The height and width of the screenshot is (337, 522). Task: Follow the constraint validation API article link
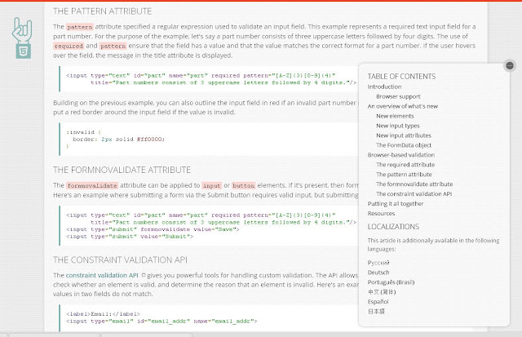pos(102,276)
